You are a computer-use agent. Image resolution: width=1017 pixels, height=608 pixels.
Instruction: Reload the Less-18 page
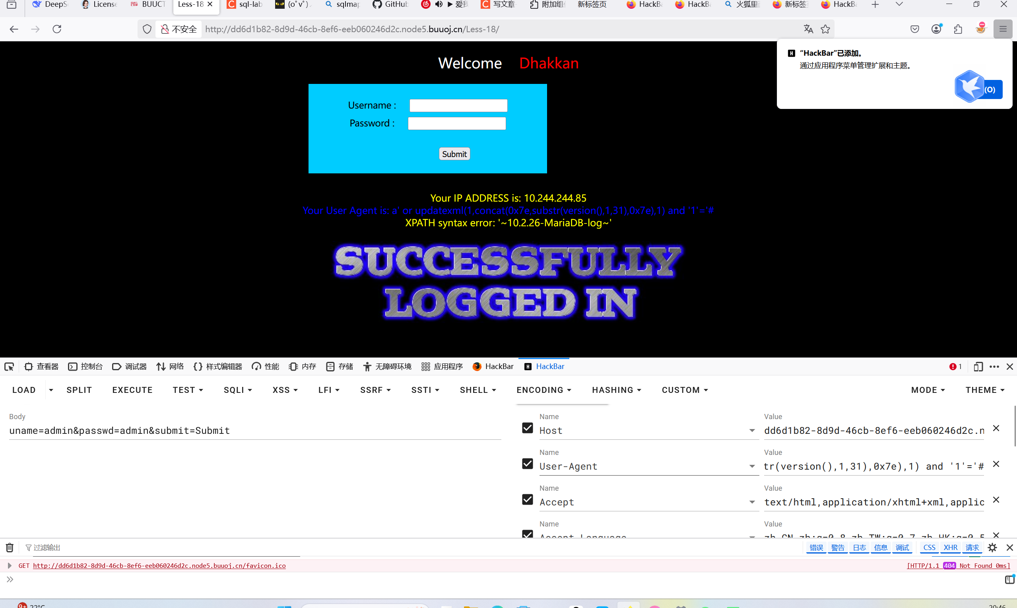(57, 29)
